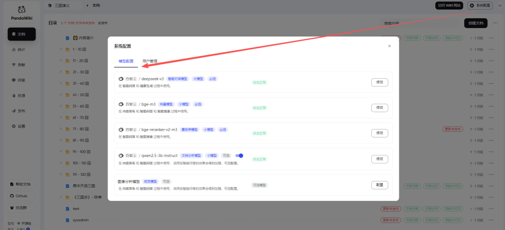Image resolution: width=505 pixels, height=230 pixels.
Task: Click the logout icon at top right
Action: [x=500, y=6]
